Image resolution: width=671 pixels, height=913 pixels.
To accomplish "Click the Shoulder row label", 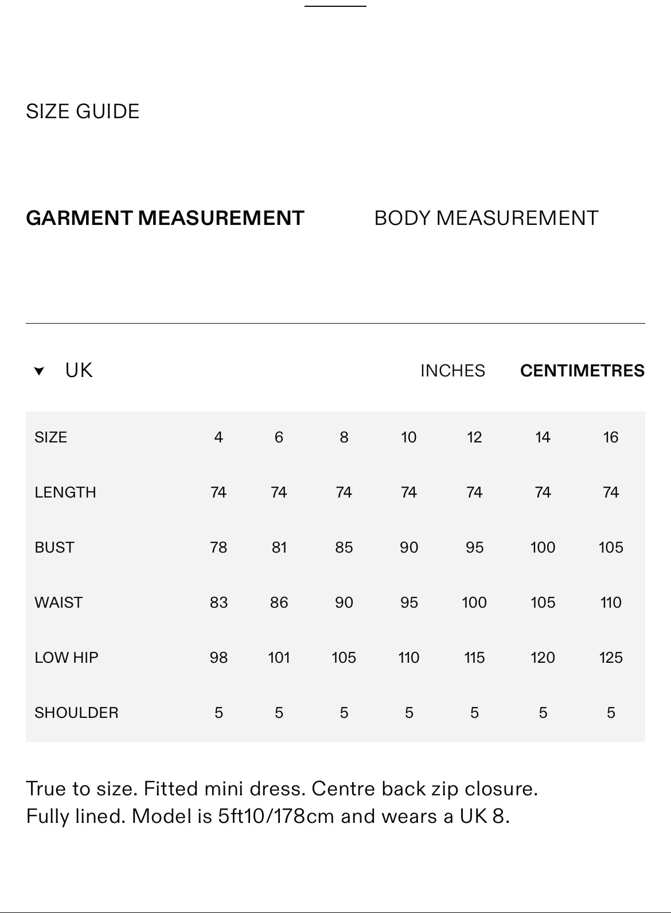I will (76, 713).
